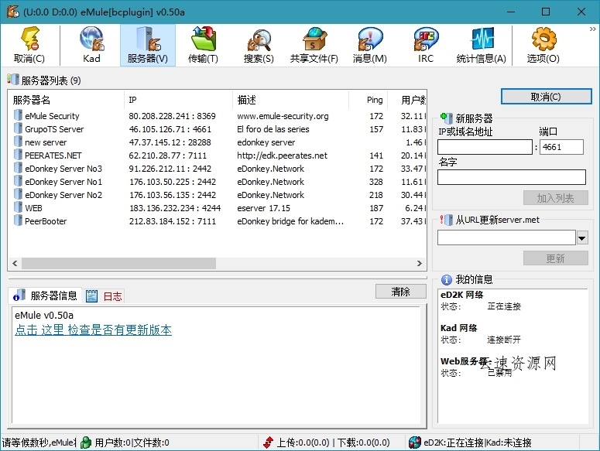Switch to the Server Info (服务器信息) tab

(x=45, y=296)
